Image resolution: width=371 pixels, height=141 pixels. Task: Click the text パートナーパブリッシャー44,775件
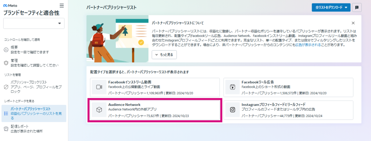point(267,116)
